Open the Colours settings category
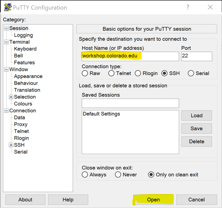Screen dimensions: 222x208 tap(23, 104)
